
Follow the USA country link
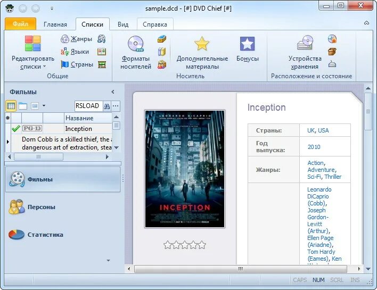[323, 130]
